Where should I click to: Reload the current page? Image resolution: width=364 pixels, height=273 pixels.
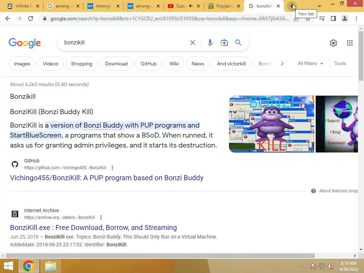point(31,18)
